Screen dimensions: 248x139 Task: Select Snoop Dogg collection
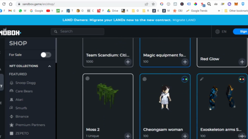22,83
